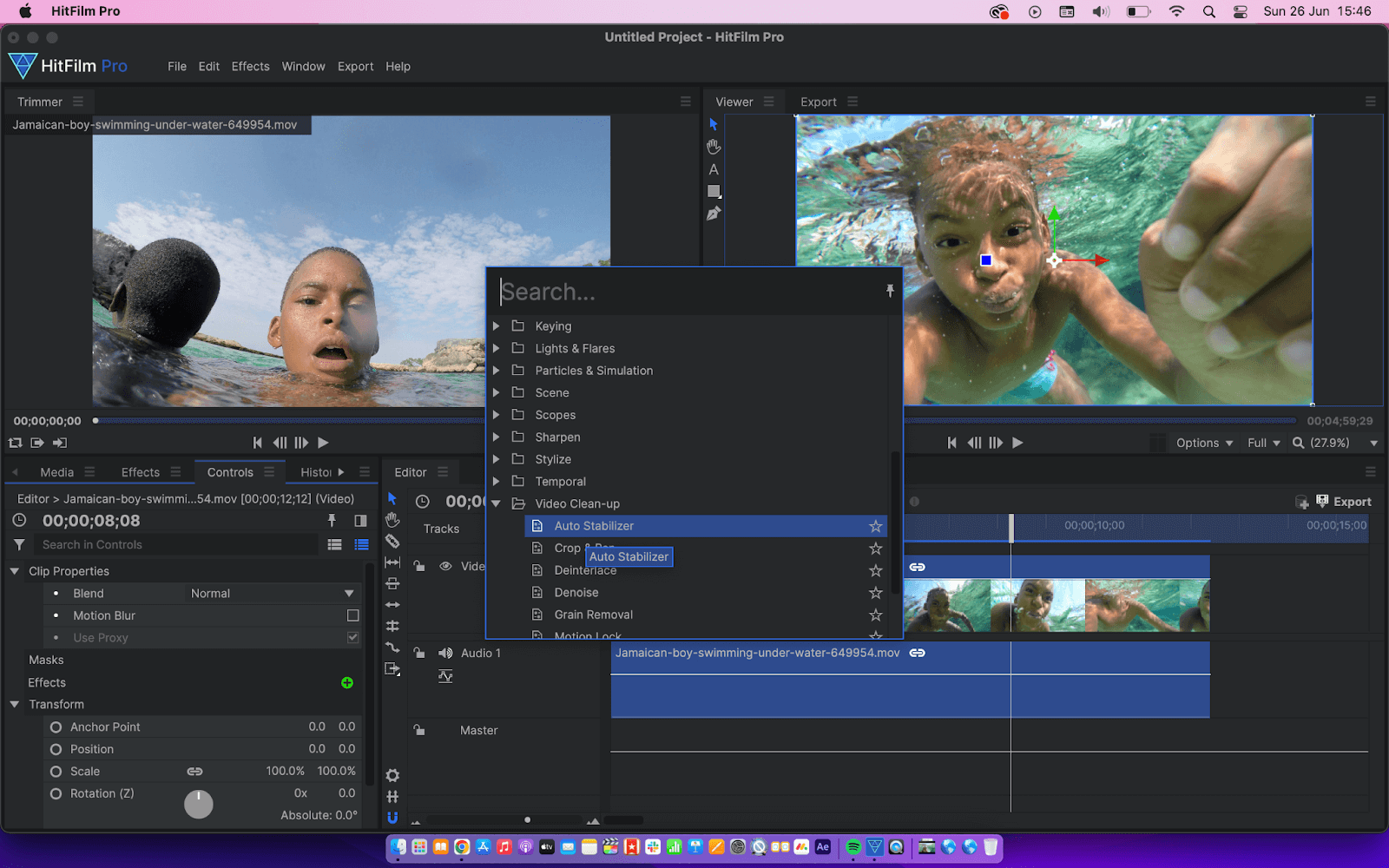This screenshot has width=1389, height=868.
Task: Pick the rectangle mask tool in Viewer
Action: pos(714,191)
